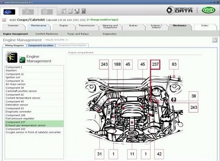Click the Workshop Data logo

(x=179, y=10)
